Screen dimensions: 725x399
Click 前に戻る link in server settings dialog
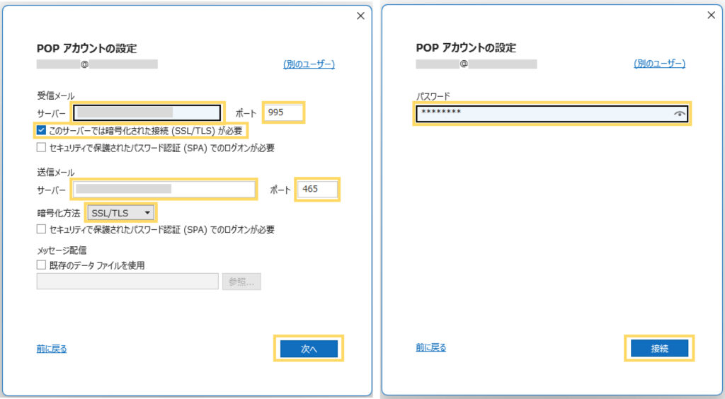(52, 349)
